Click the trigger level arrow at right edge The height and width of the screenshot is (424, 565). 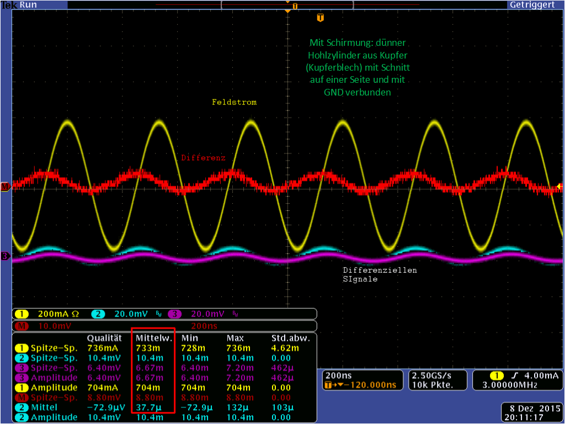[559, 187]
